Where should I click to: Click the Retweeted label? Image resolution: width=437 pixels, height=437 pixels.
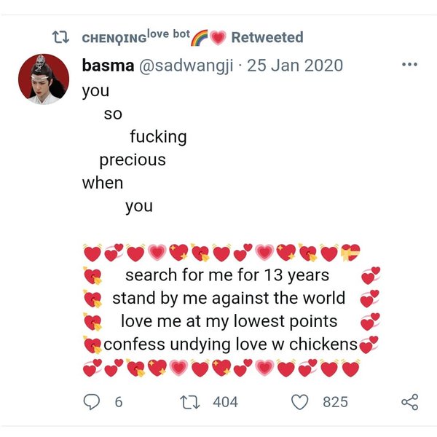[x=267, y=37]
